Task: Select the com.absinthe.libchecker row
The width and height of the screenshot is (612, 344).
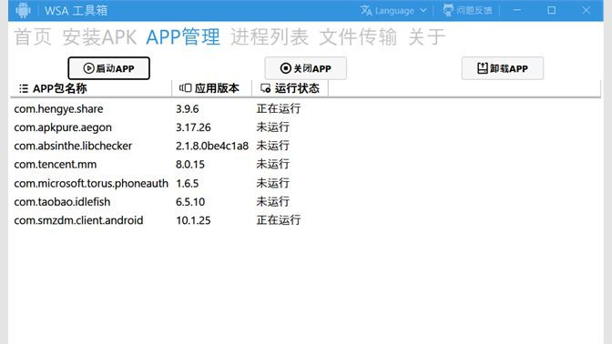Action: click(x=305, y=146)
